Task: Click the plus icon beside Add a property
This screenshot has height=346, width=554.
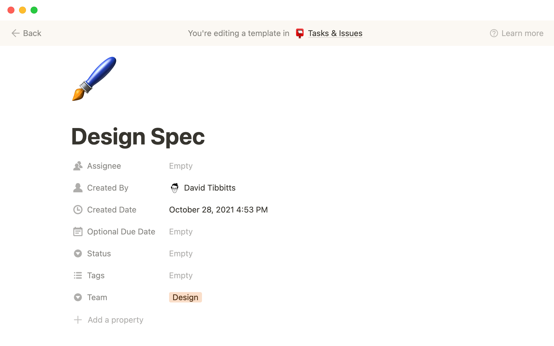Action: tap(78, 320)
